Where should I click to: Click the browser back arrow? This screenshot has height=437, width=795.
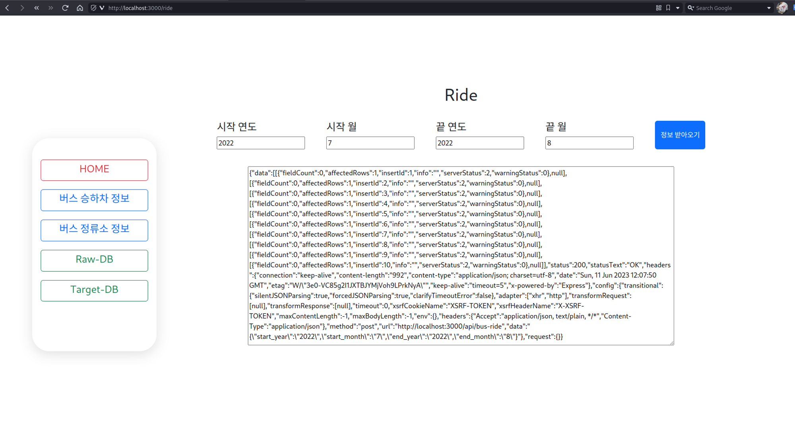click(7, 8)
